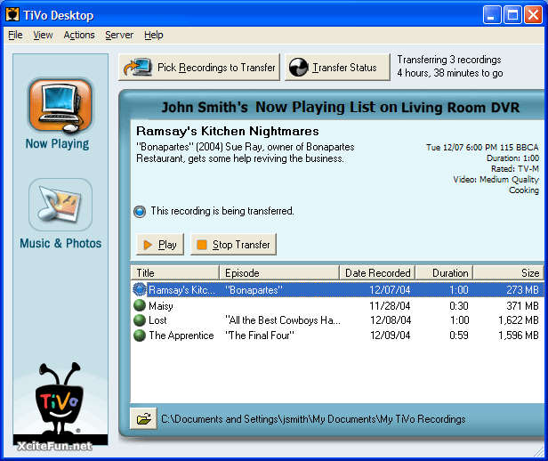
Task: Click the 1,622 MB size cell
Action: [519, 320]
